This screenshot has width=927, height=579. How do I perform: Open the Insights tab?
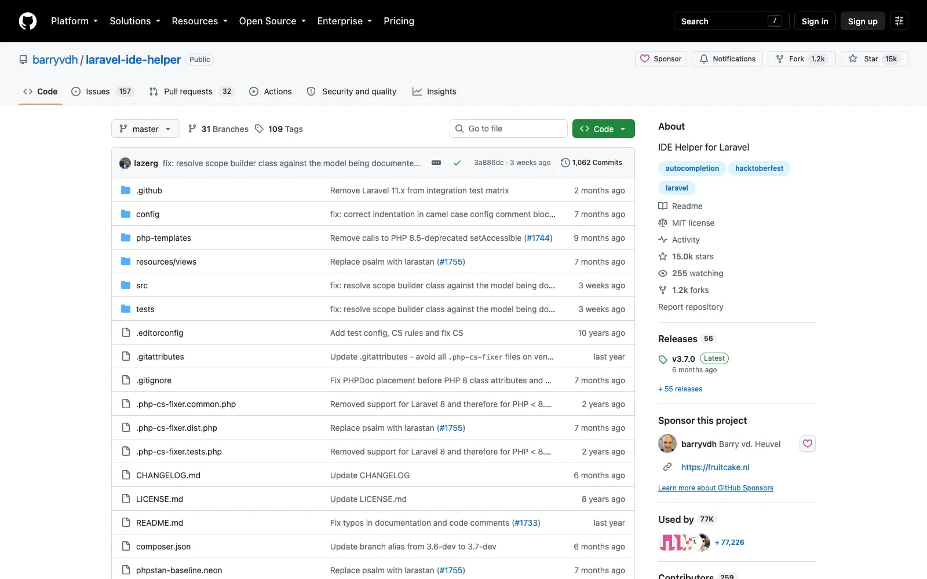point(435,91)
